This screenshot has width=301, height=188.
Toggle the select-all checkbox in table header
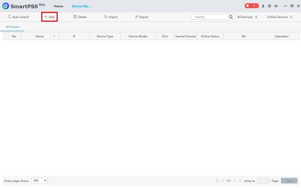pos(7,37)
